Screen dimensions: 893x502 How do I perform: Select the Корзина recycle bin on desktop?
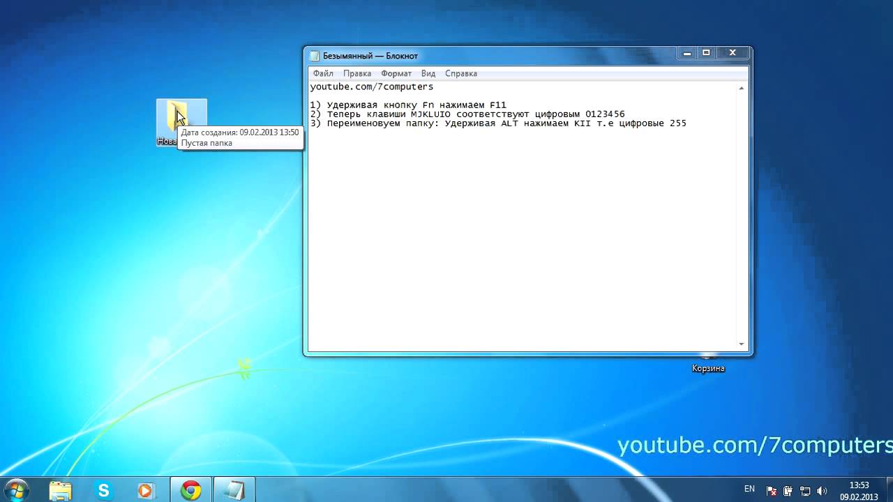click(x=708, y=363)
